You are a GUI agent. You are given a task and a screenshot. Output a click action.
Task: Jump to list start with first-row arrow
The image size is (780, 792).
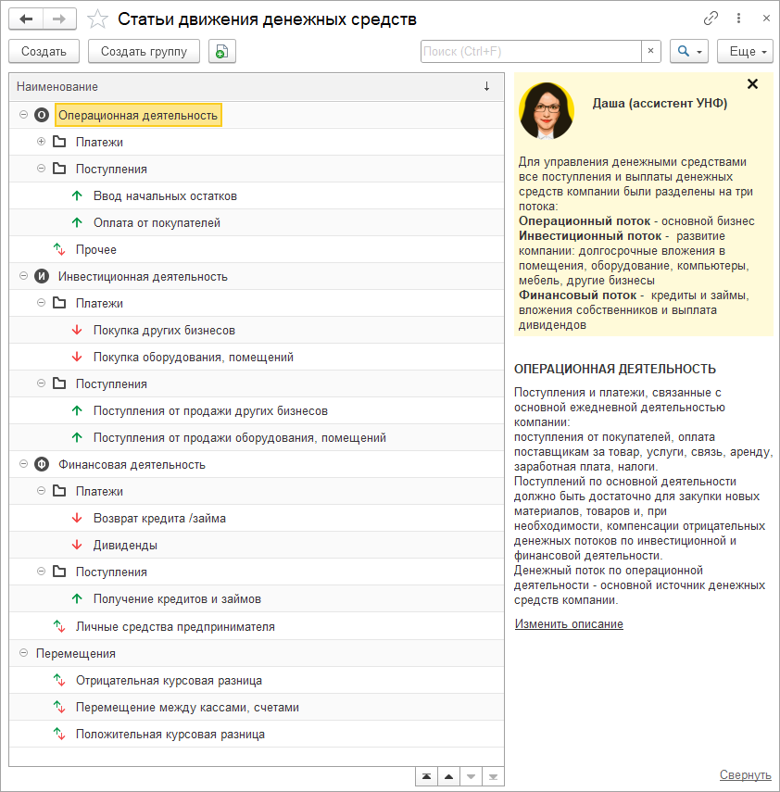(425, 776)
